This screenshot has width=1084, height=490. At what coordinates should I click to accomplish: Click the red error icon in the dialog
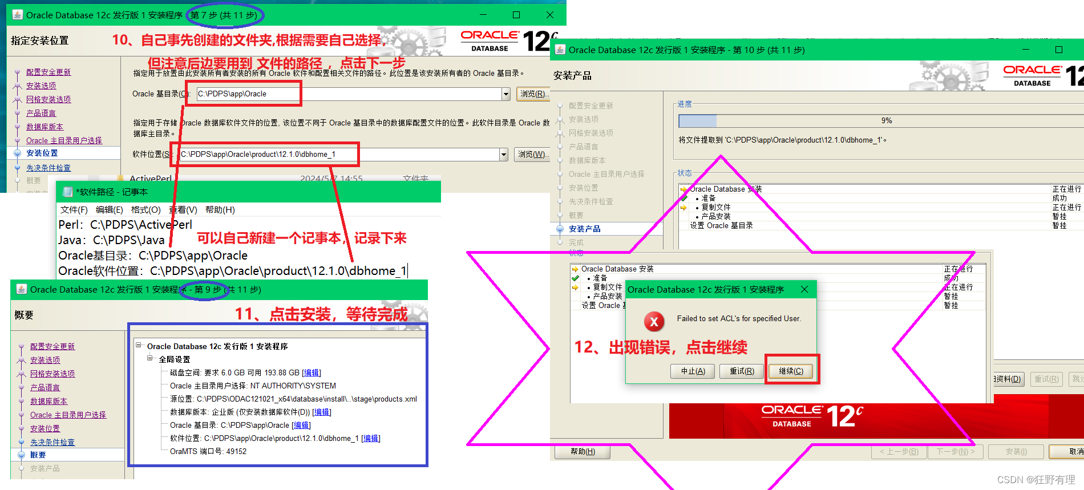pos(654,322)
